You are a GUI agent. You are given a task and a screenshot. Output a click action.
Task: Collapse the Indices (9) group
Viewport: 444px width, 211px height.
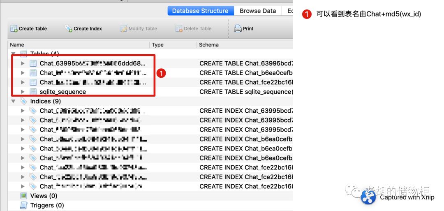click(x=13, y=101)
